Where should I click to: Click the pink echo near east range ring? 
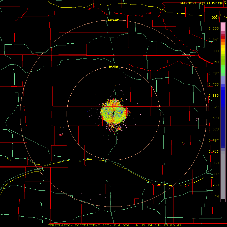pos(197,119)
